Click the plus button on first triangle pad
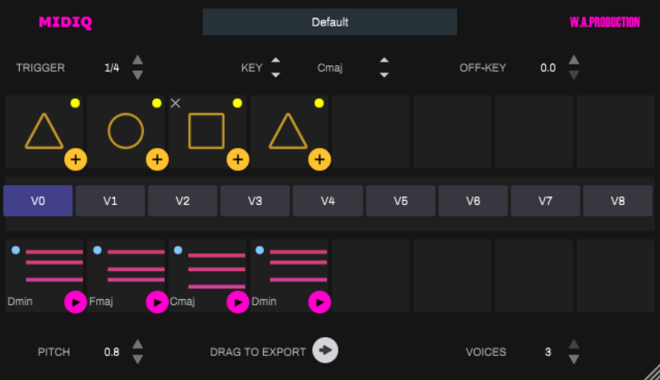 (75, 159)
